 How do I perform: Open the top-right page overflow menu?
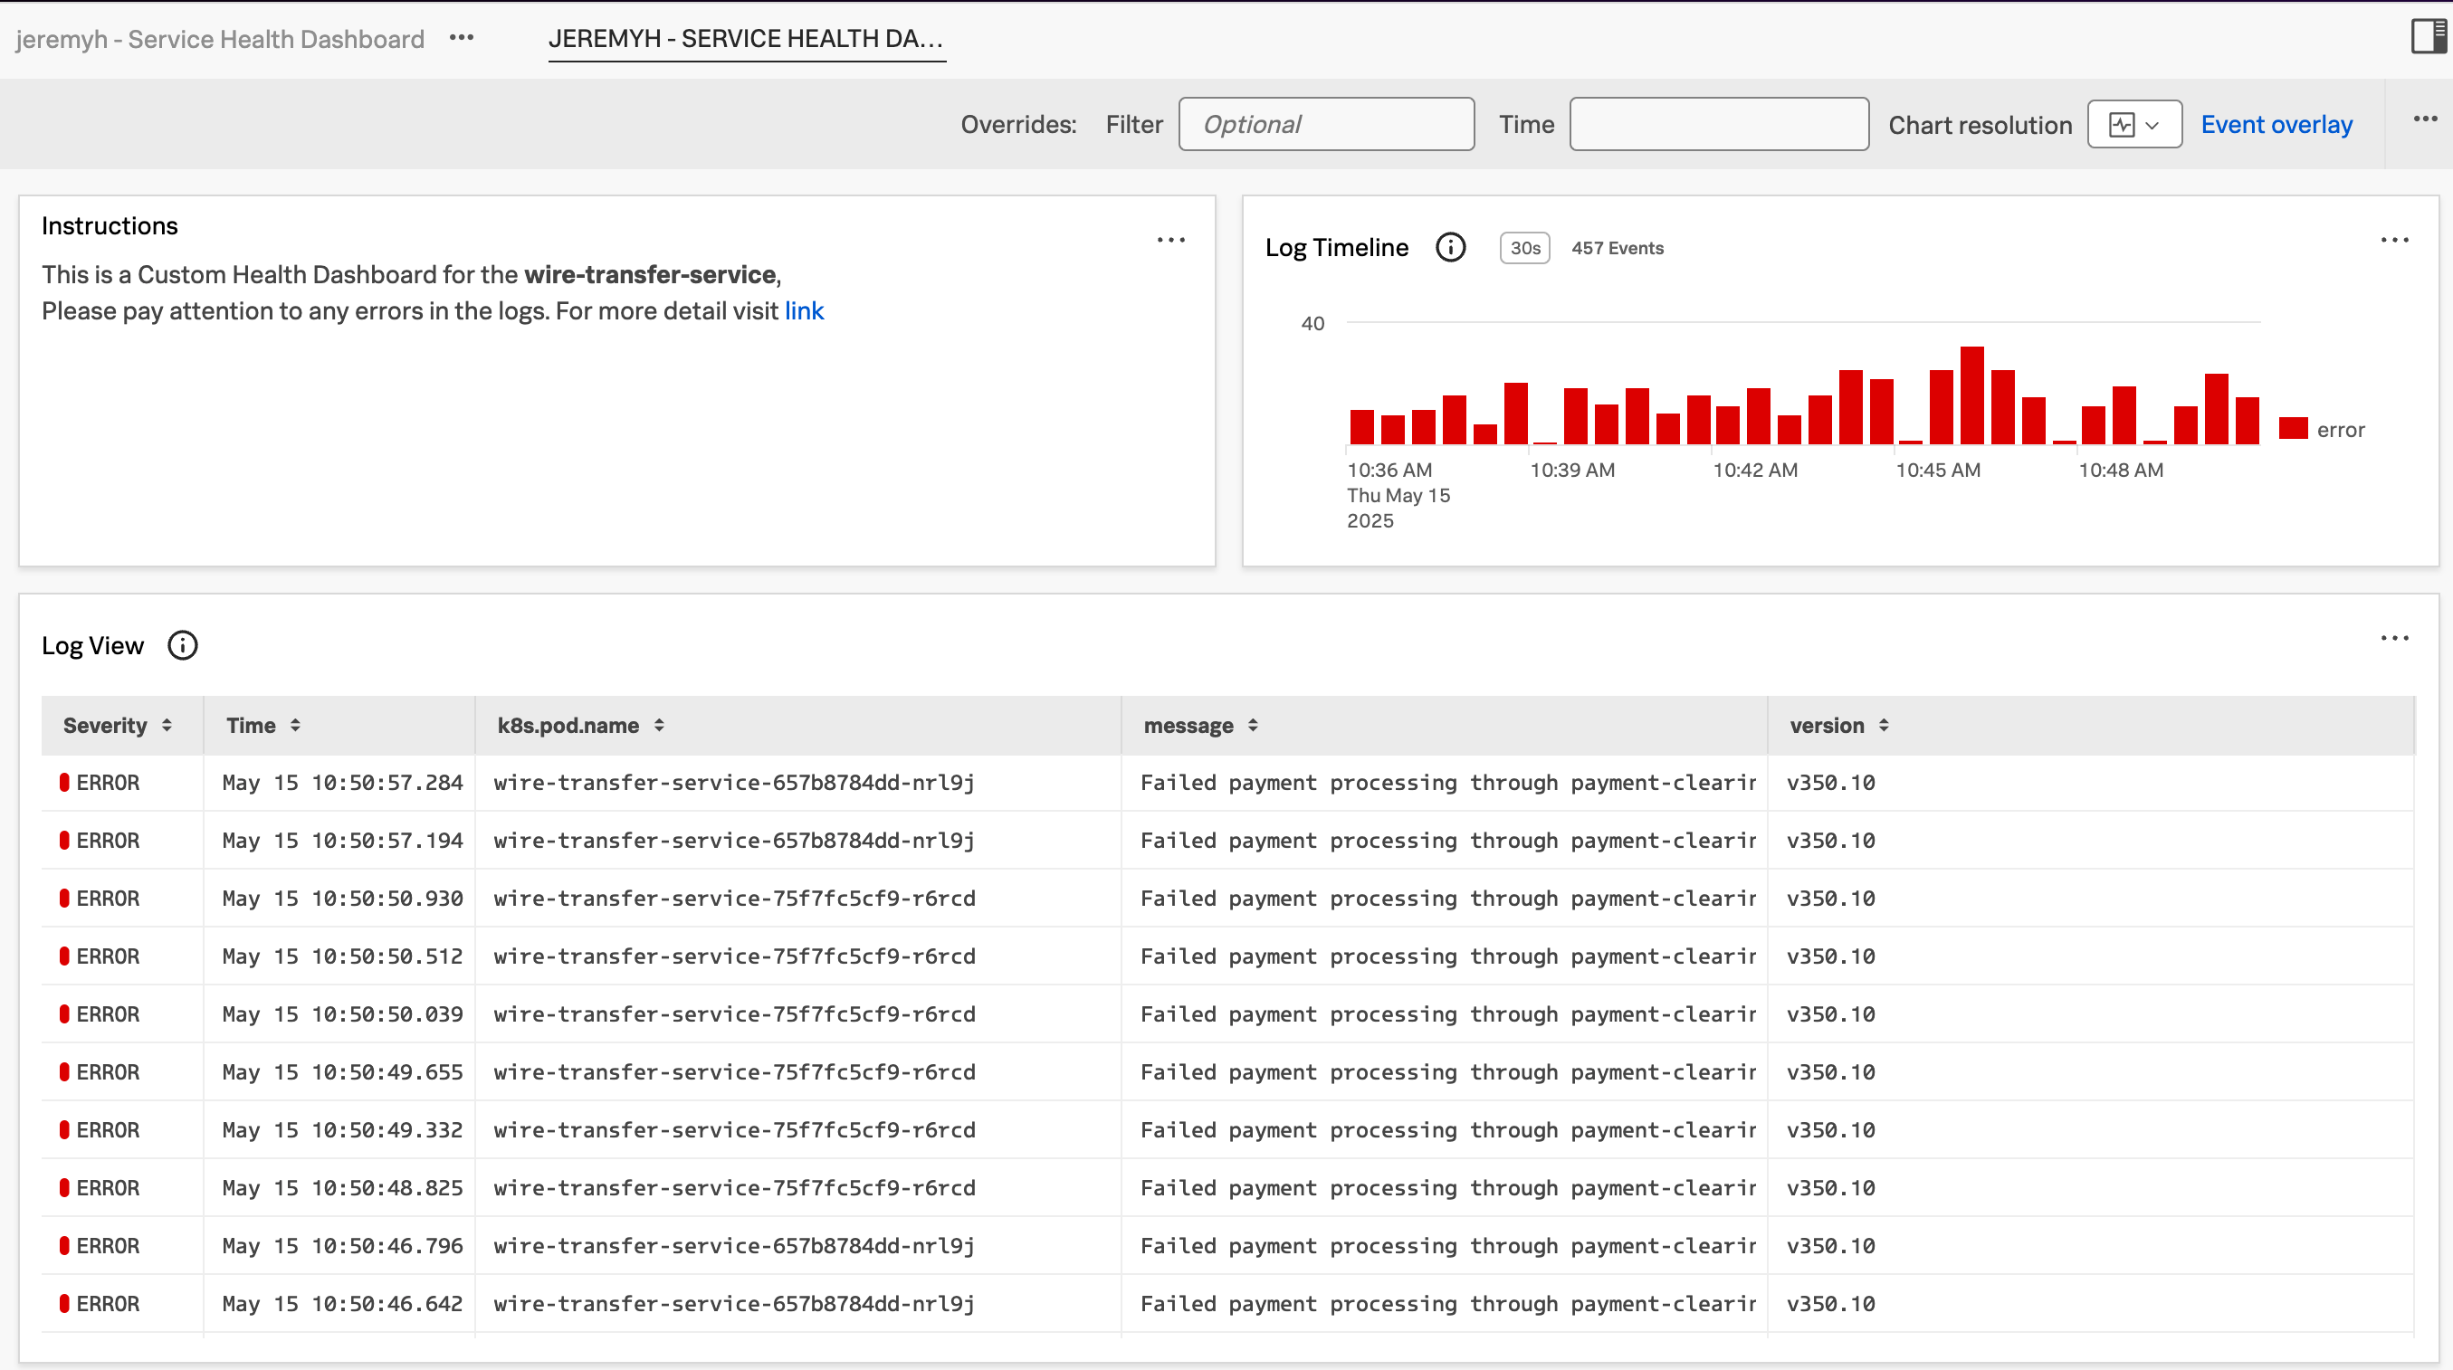2425,118
